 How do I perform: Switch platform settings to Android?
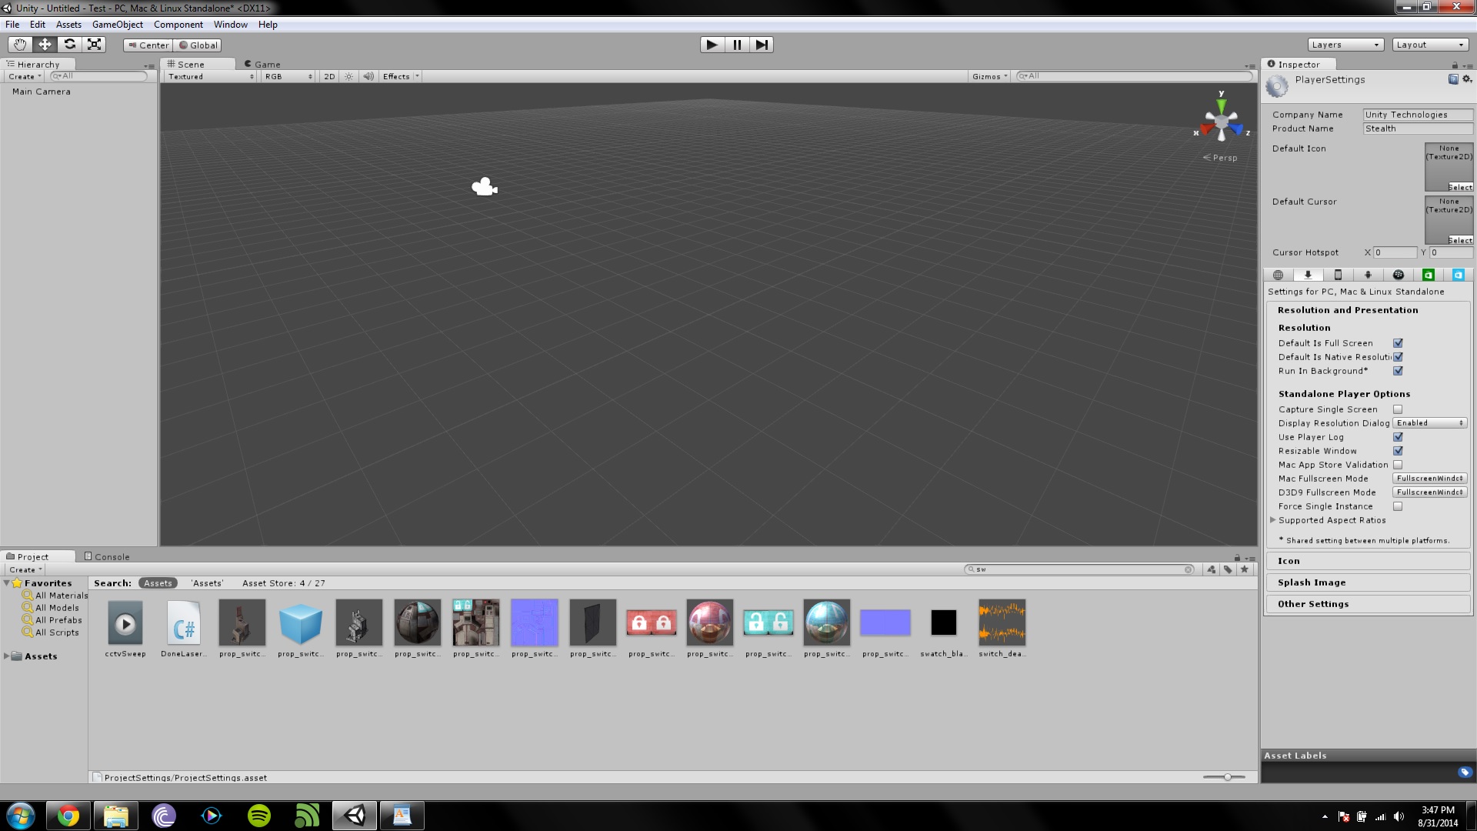1369,275
